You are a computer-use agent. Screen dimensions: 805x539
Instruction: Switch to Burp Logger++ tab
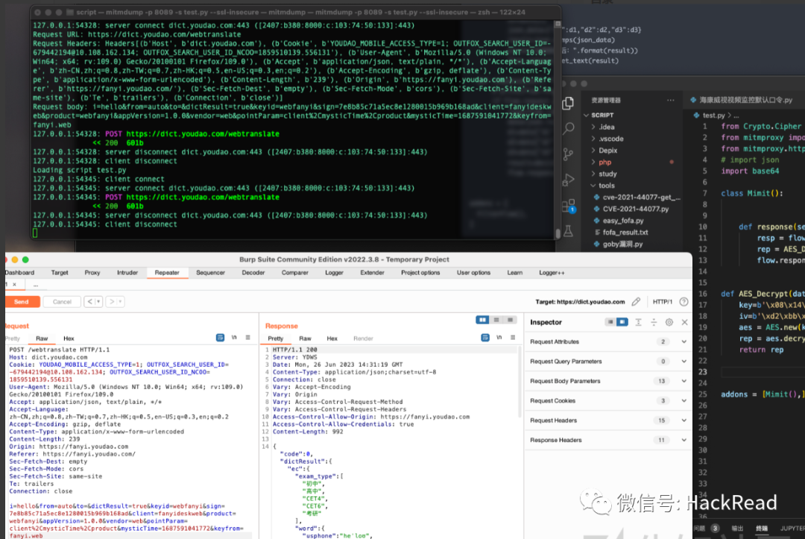click(552, 273)
